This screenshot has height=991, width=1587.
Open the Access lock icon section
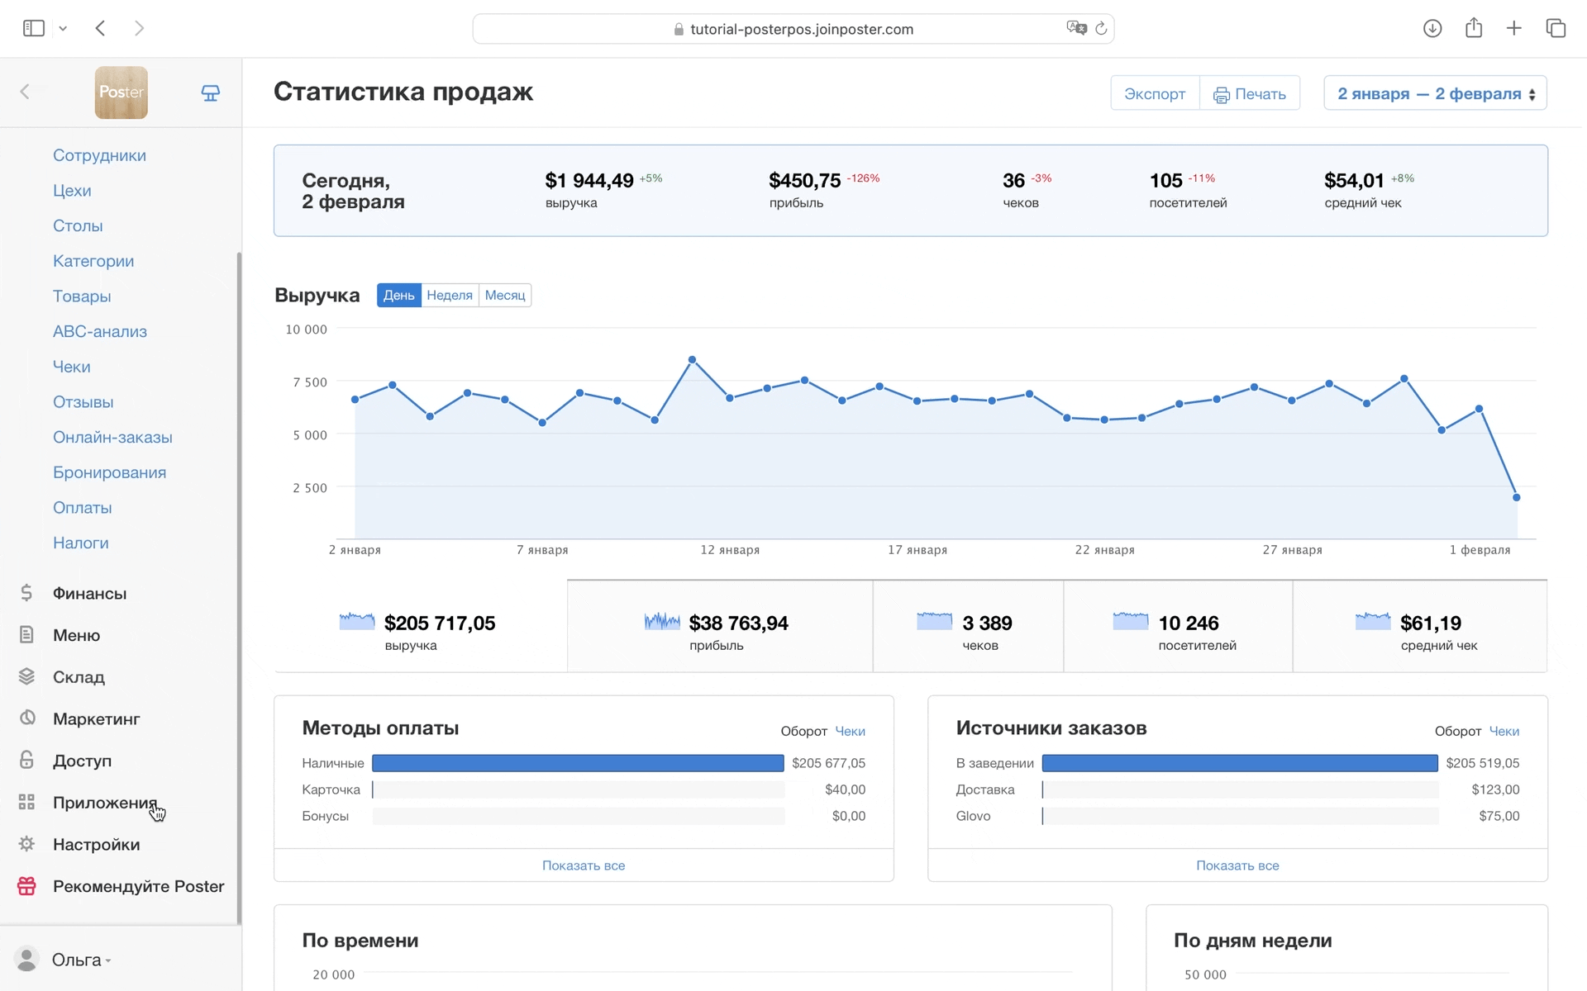coord(26,760)
